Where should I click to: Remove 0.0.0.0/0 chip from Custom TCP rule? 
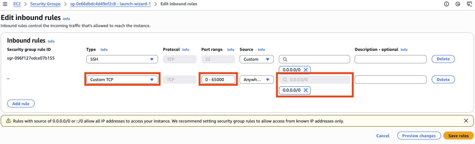tap(306, 90)
